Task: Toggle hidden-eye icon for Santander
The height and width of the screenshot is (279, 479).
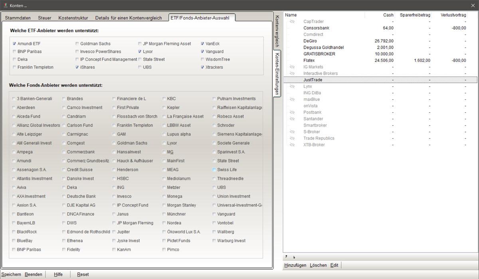Action: pyautogui.click(x=292, y=119)
